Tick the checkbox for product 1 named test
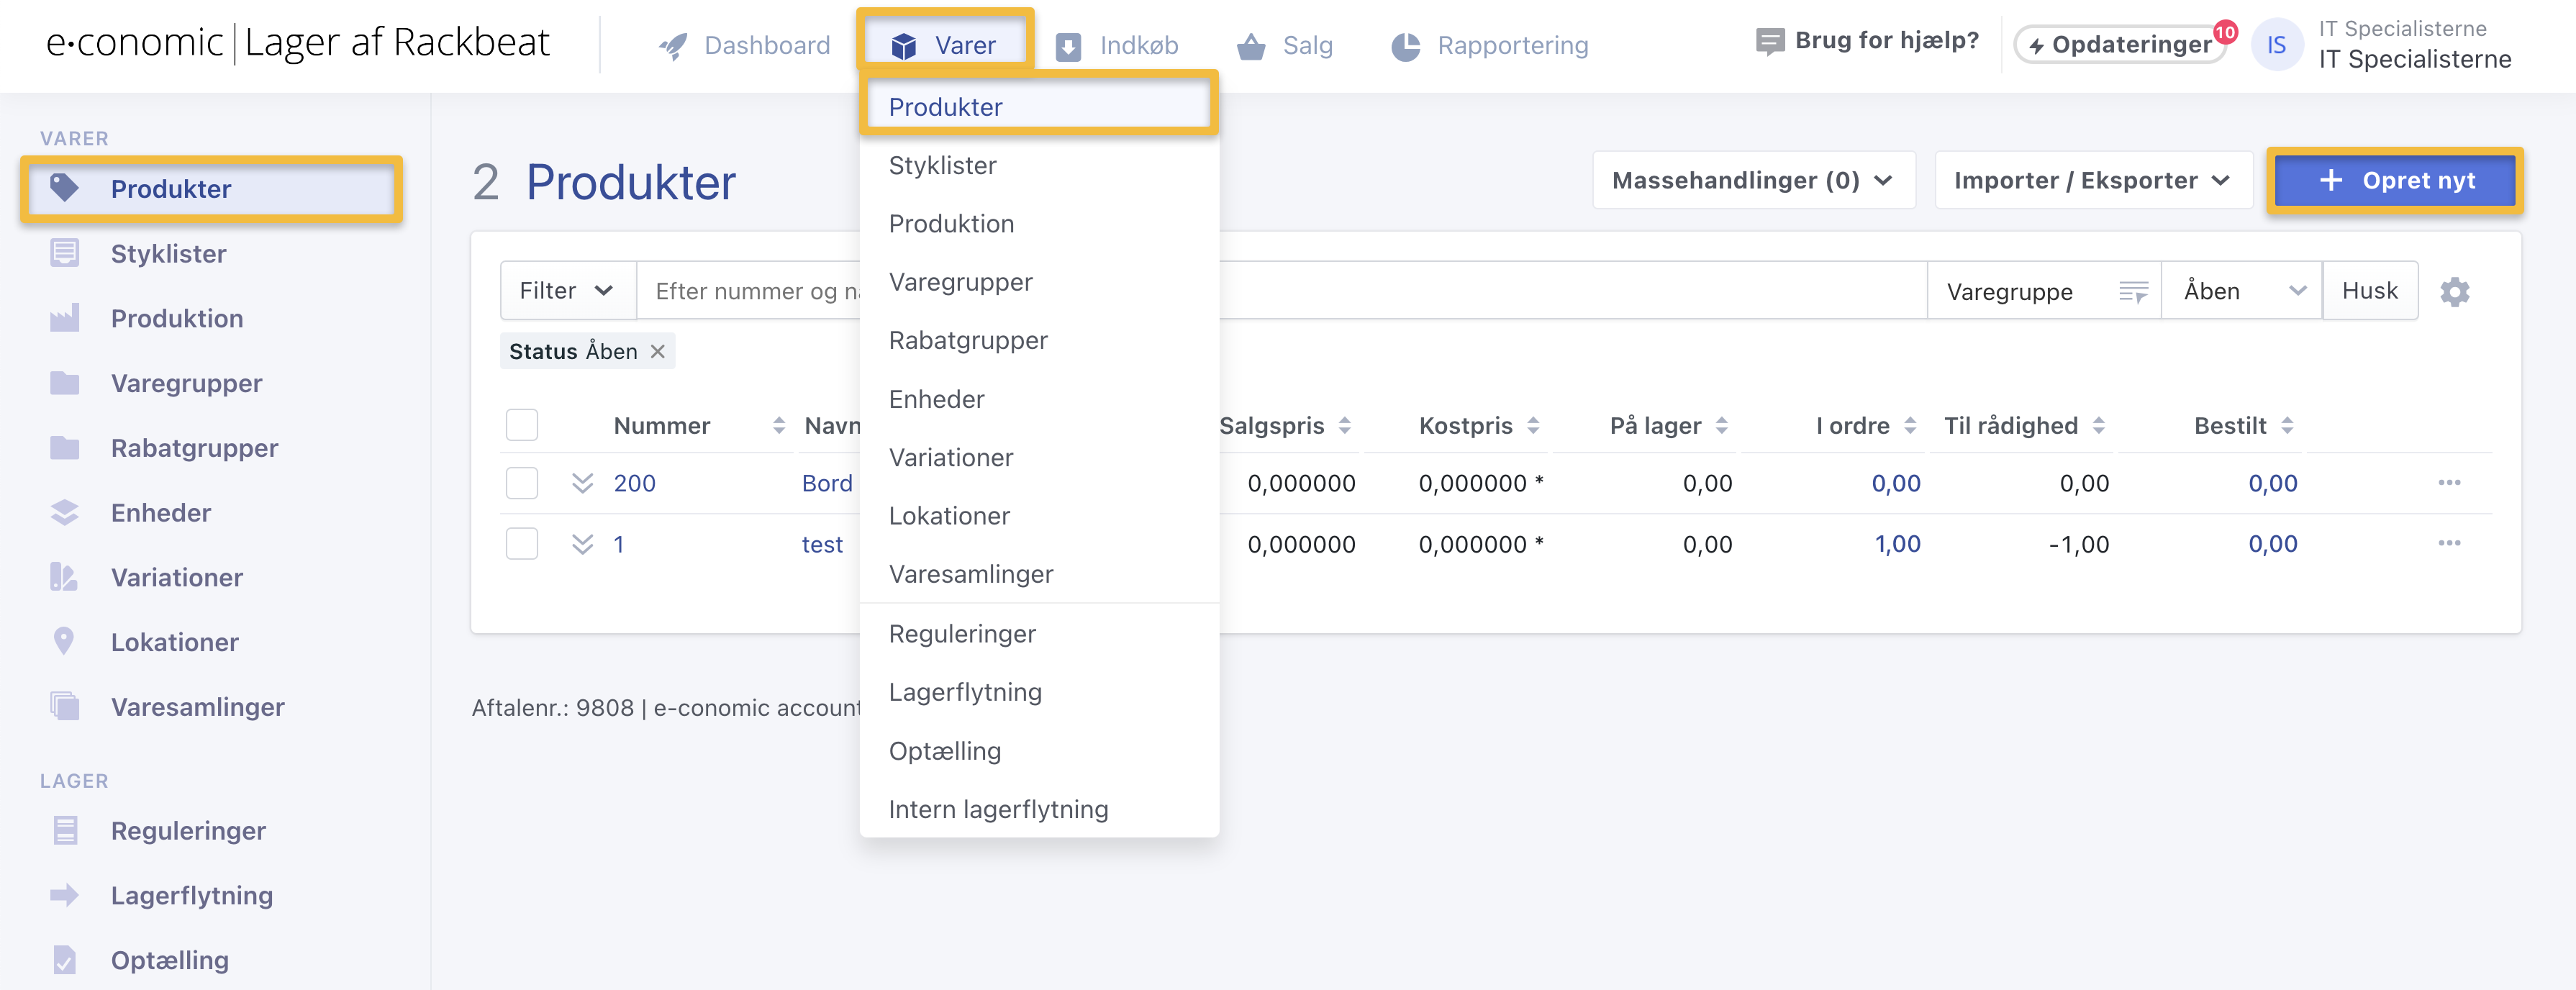Viewport: 2576px width, 990px height. (521, 543)
